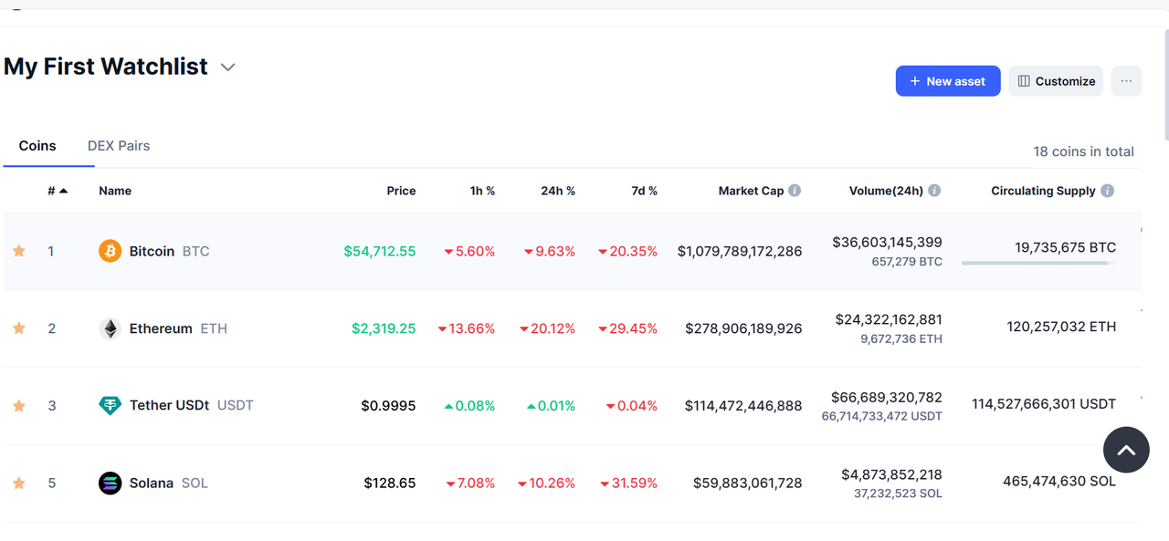Click the 18 coins in total label
The height and width of the screenshot is (541, 1169).
coord(1083,151)
